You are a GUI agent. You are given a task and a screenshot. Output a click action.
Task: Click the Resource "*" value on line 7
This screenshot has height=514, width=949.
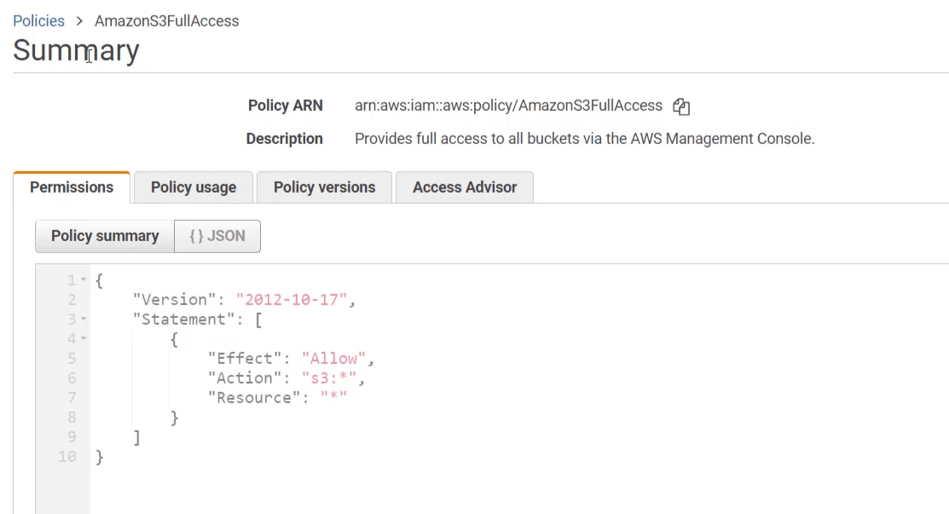coord(333,397)
